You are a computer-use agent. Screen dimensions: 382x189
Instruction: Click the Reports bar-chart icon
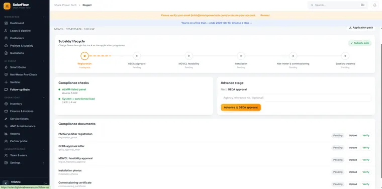pos(6,134)
